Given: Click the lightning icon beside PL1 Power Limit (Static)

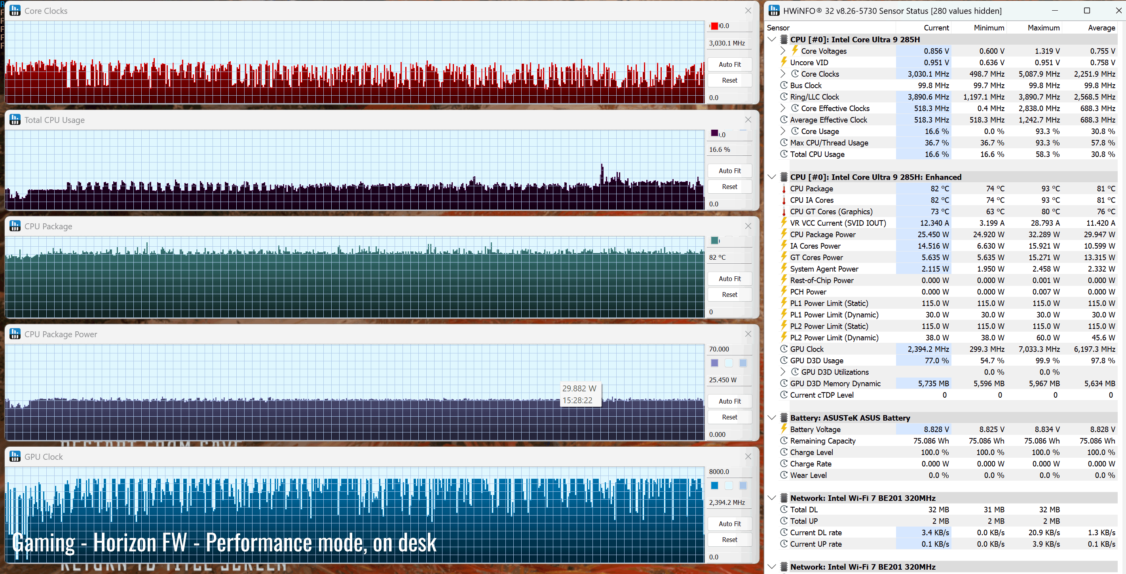Looking at the screenshot, I should [784, 303].
